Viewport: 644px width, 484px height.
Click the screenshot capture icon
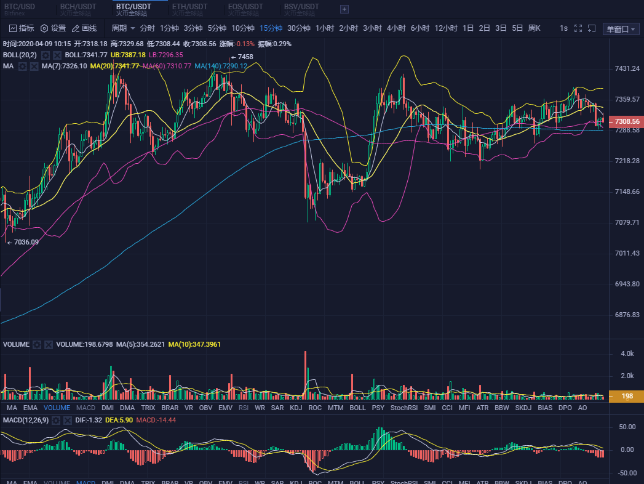pos(592,28)
